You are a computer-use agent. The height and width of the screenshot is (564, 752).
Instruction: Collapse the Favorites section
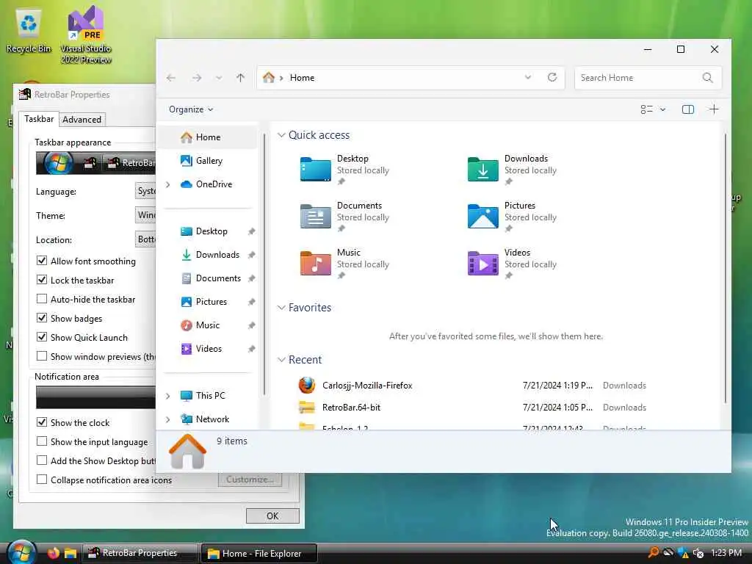pyautogui.click(x=281, y=308)
